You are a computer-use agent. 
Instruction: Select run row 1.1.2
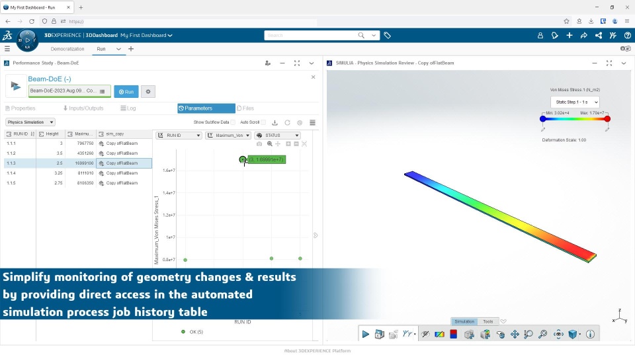tap(78, 153)
